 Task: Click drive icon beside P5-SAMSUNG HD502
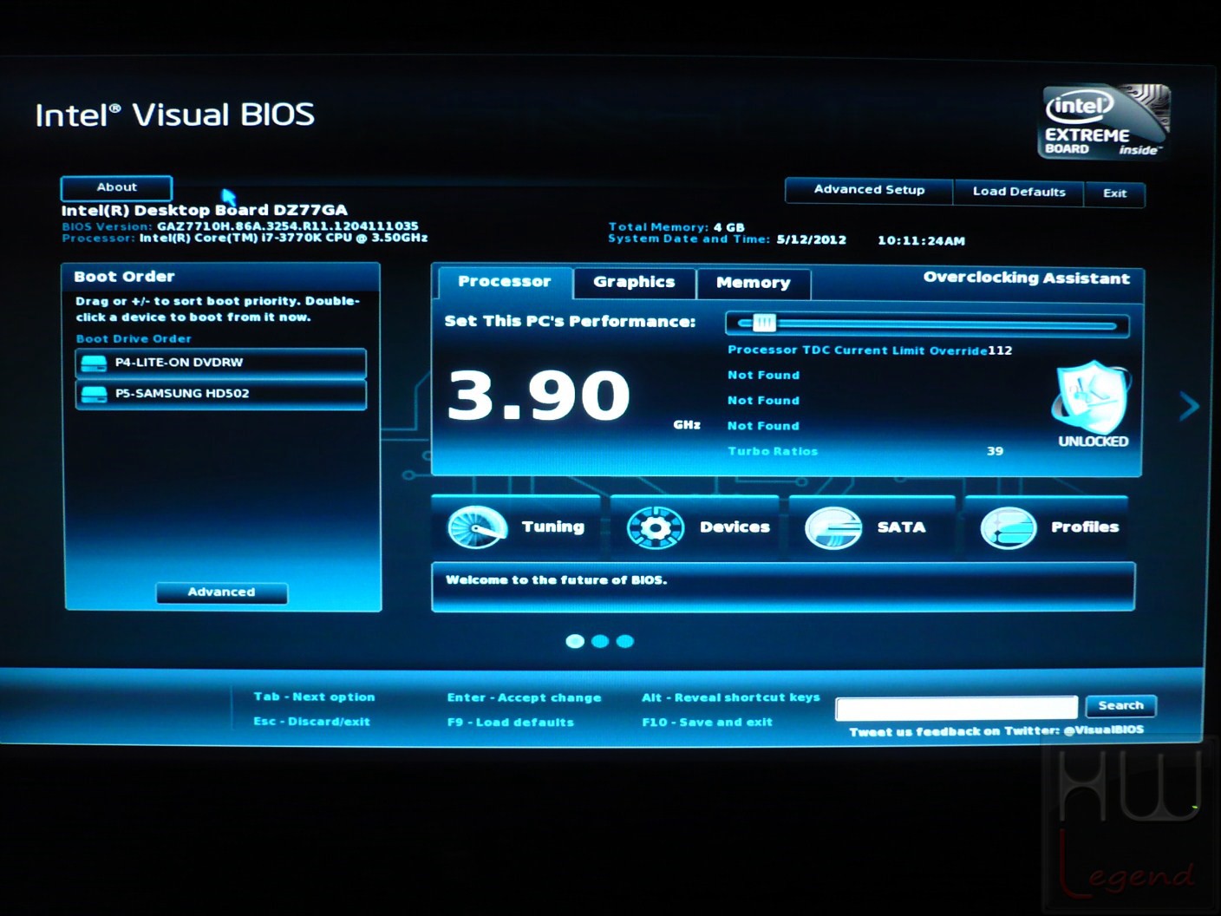[94, 394]
